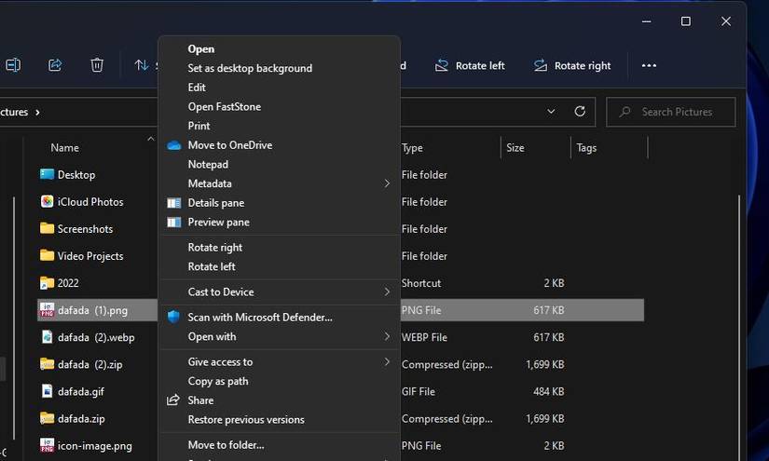
Task: Click the dafada (1).png file icon
Action: tap(48, 309)
